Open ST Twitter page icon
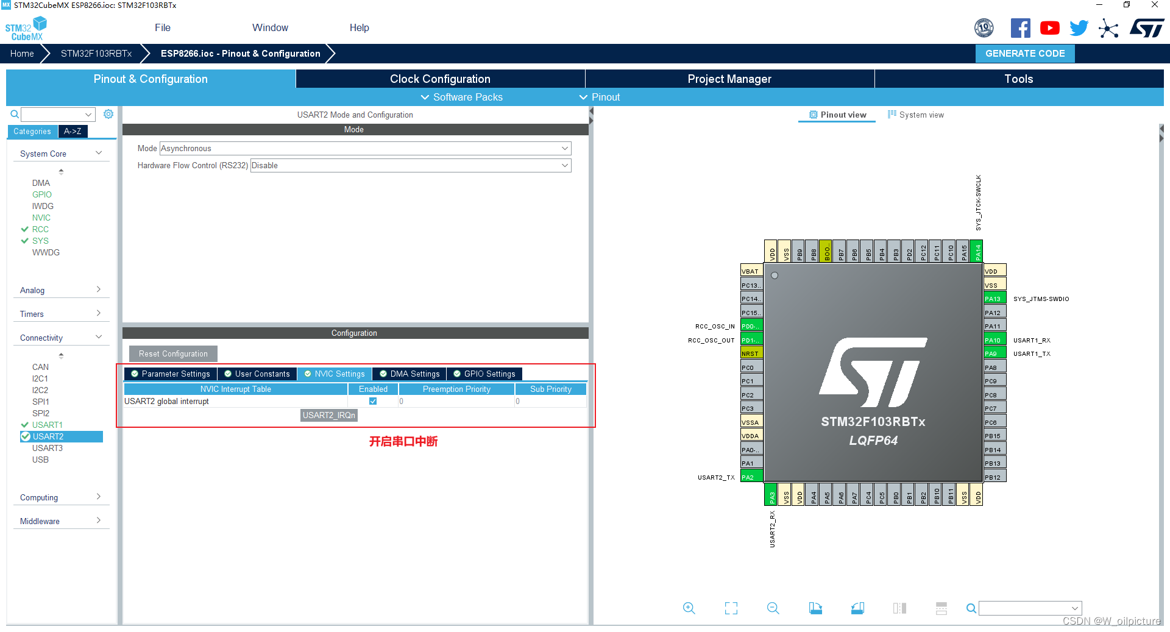Image resolution: width=1170 pixels, height=632 pixels. pos(1079,28)
